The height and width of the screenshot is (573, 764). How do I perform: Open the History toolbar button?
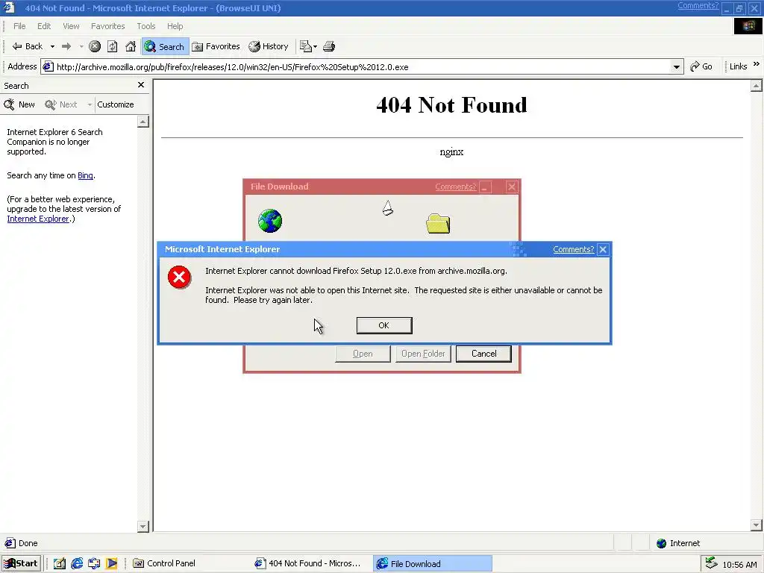tap(269, 46)
